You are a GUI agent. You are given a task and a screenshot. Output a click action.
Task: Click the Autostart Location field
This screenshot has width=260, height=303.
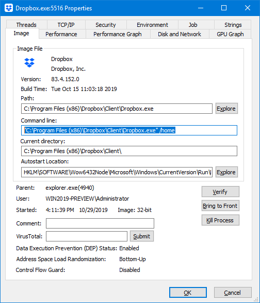(117, 172)
